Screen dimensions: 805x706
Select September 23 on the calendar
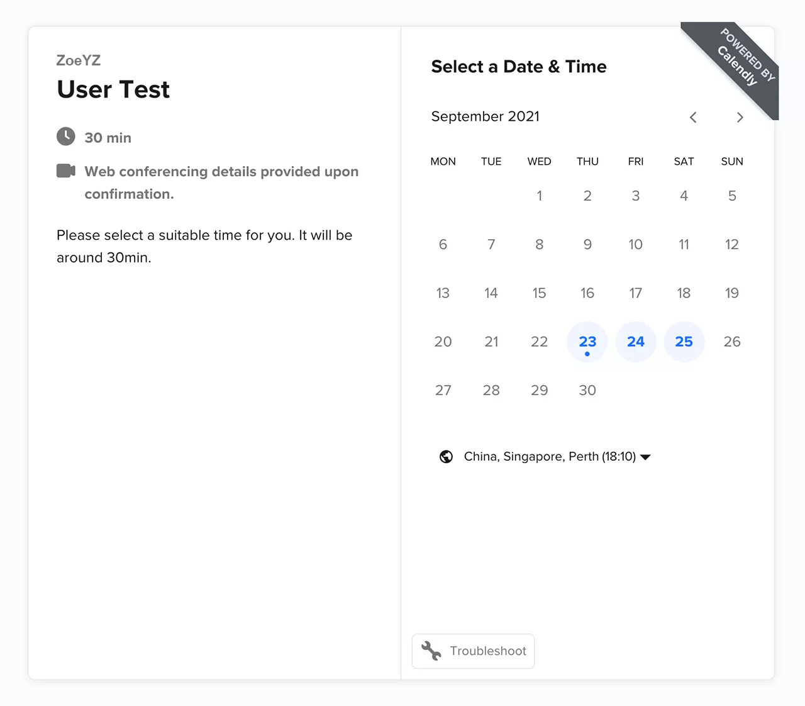pos(587,342)
